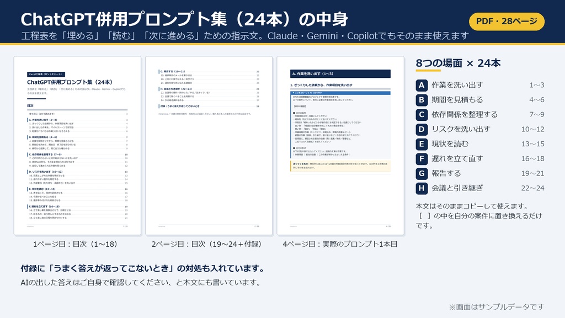The width and height of the screenshot is (565, 318).
Task: Click the title ChatGPT併用プロンプト集（24本）の中身
Action: pos(184,19)
